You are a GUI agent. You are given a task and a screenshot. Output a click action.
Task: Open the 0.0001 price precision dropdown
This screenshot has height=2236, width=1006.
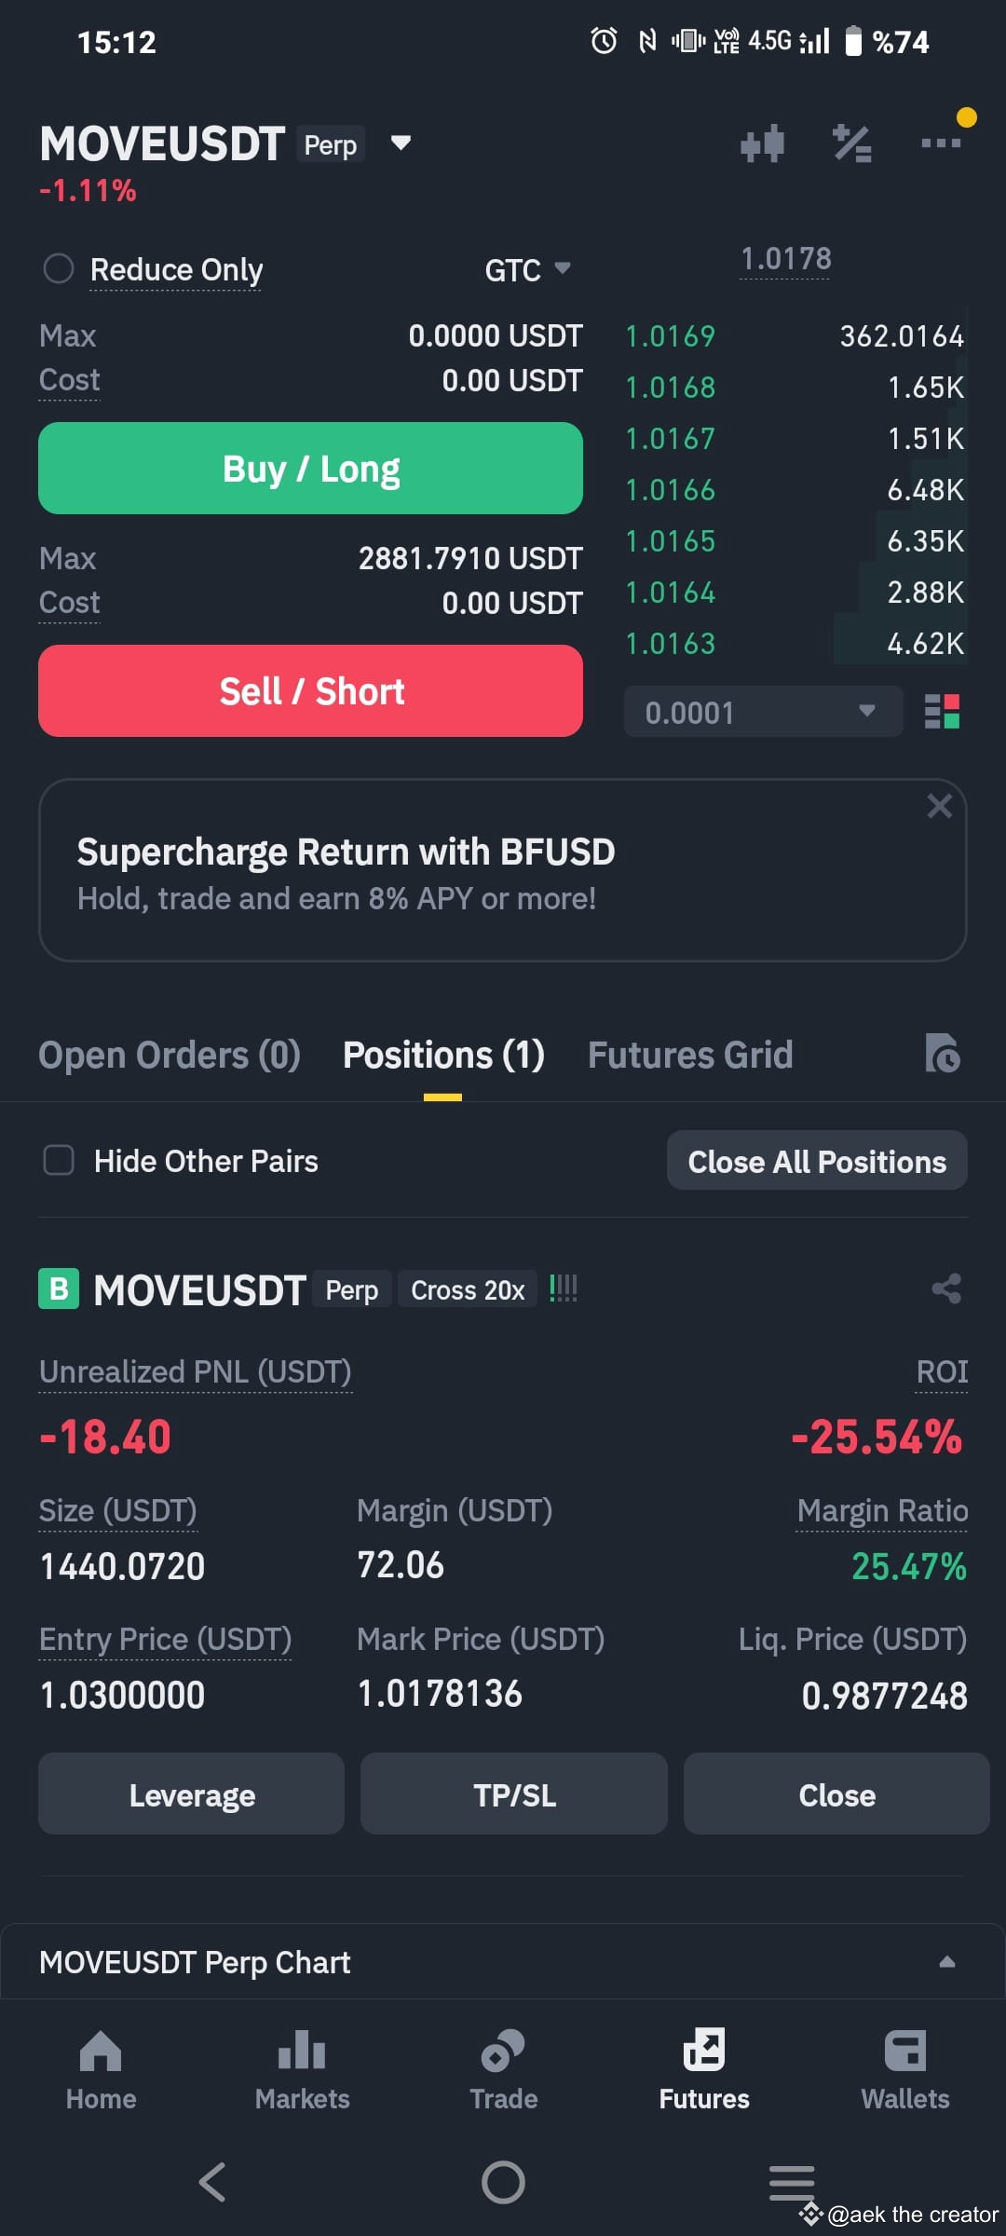(x=763, y=712)
